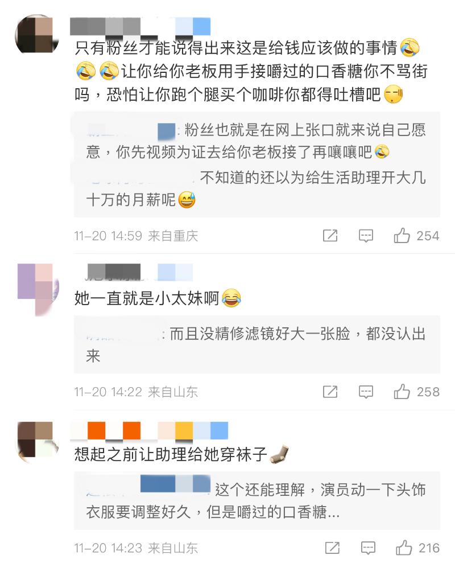Open the reply 而且没精修滤镜好大一张脸
The image size is (455, 563).
(256, 345)
